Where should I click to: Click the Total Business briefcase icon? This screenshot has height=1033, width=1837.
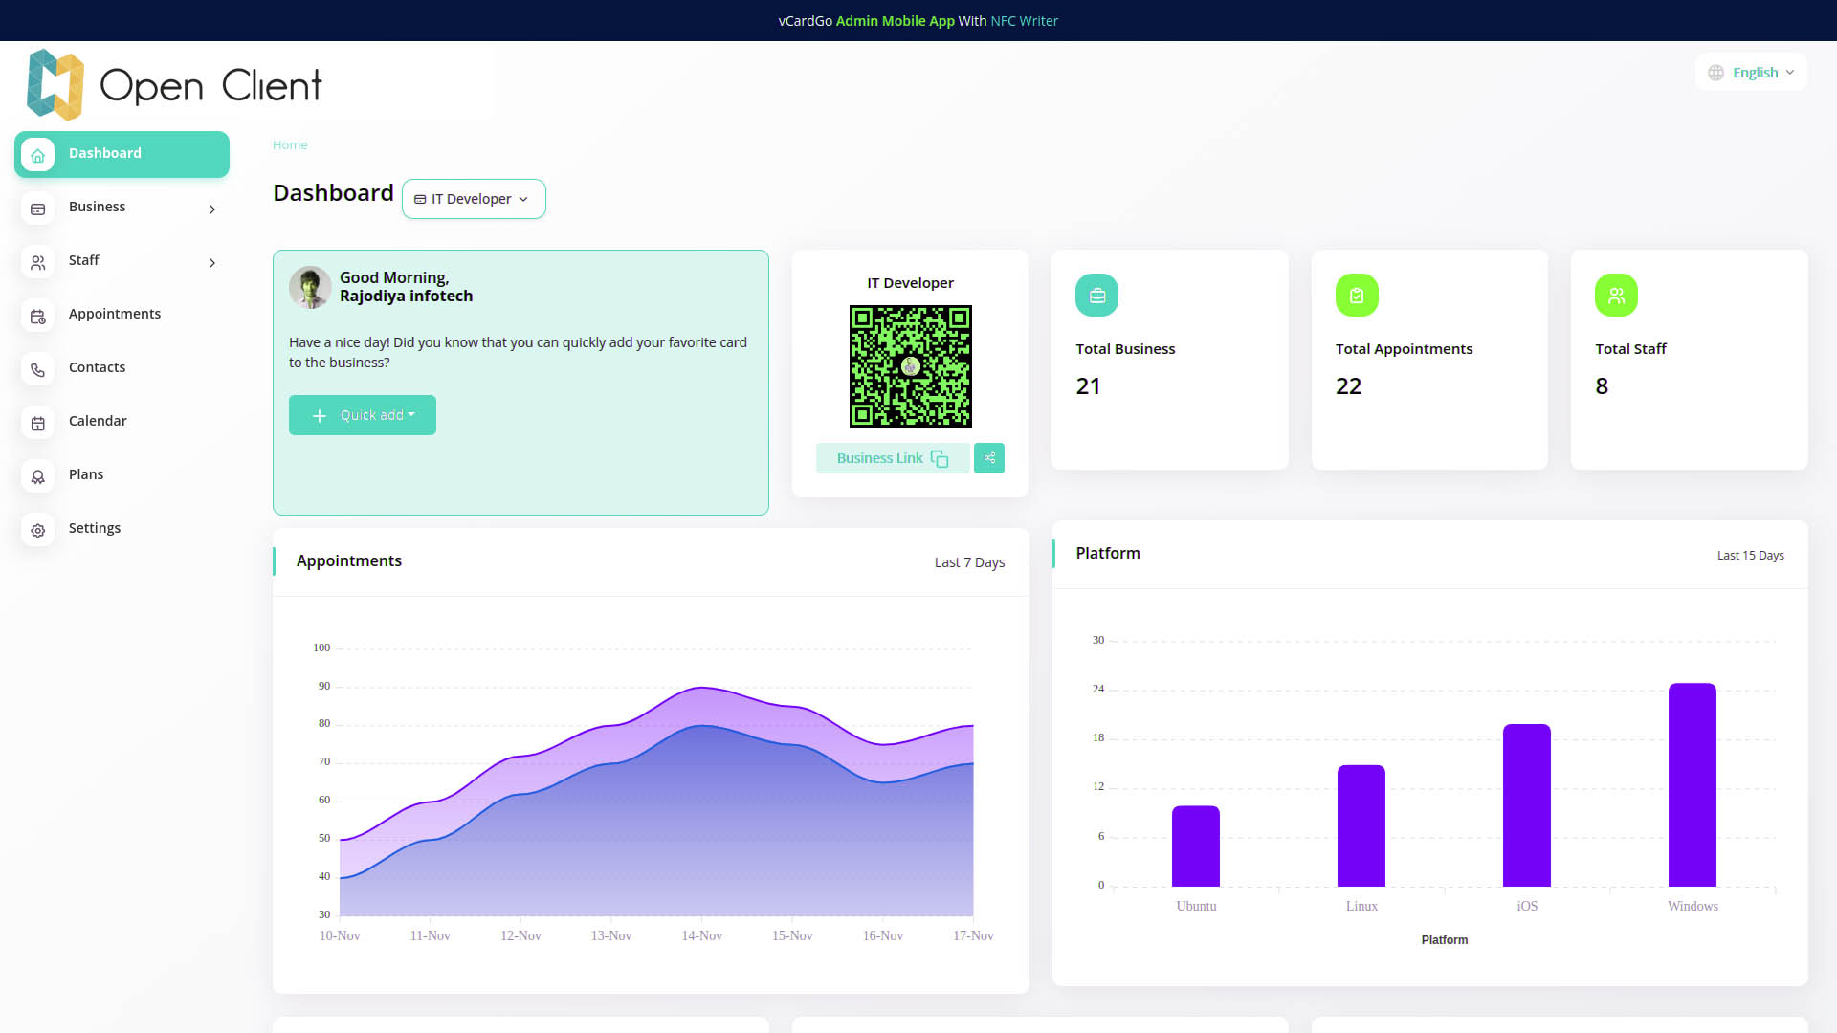[x=1096, y=296]
